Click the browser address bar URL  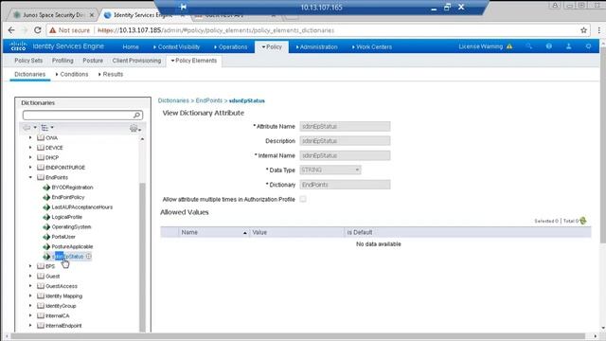tap(216, 30)
